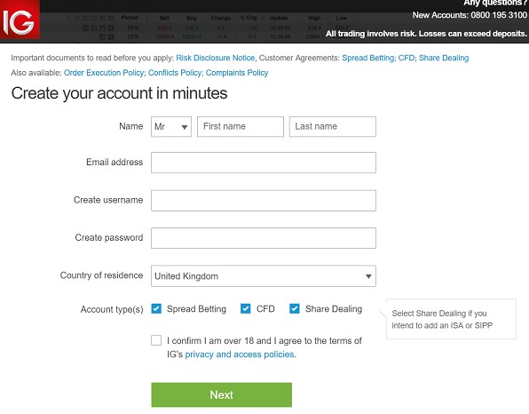Open the title dropdown showing Mr
This screenshot has height=414, width=529.
coord(171,127)
